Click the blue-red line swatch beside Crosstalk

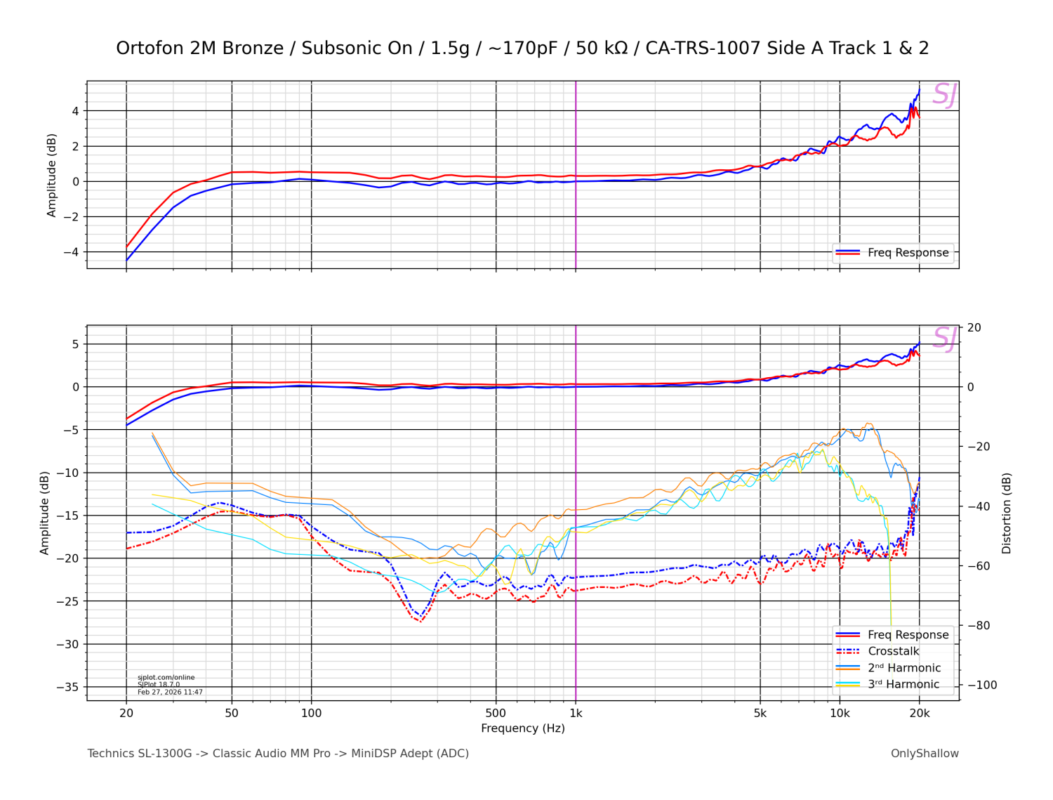pyautogui.click(x=848, y=651)
